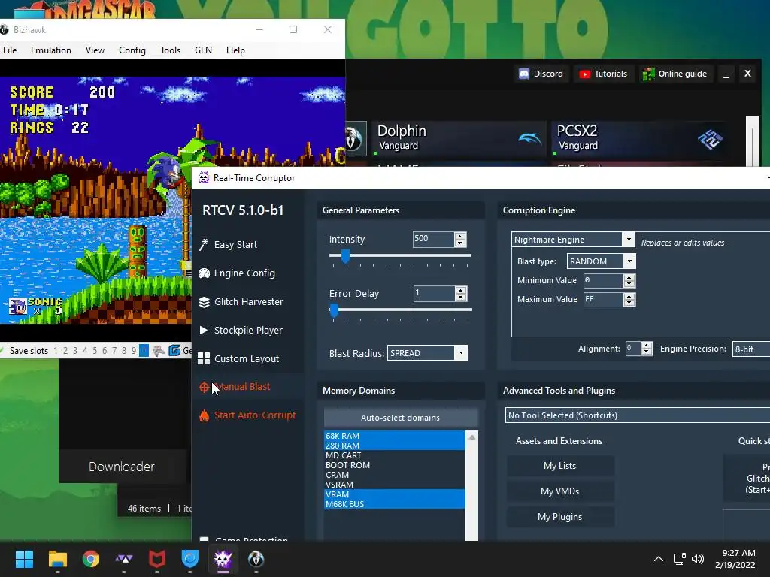Select PCSX2 Vanguard card in launcher
770x577 pixels.
click(x=638, y=138)
